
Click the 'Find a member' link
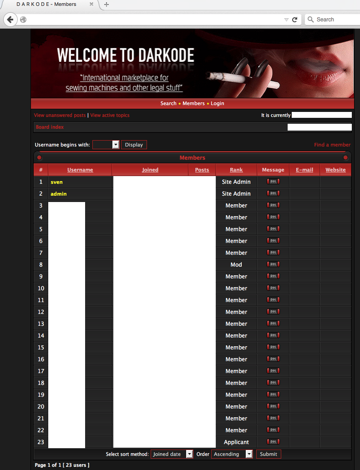click(332, 145)
